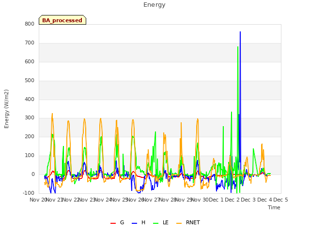The image size is (310, 232).
Task: Click the 400 y-axis tick label
Action: [x=30, y=100]
